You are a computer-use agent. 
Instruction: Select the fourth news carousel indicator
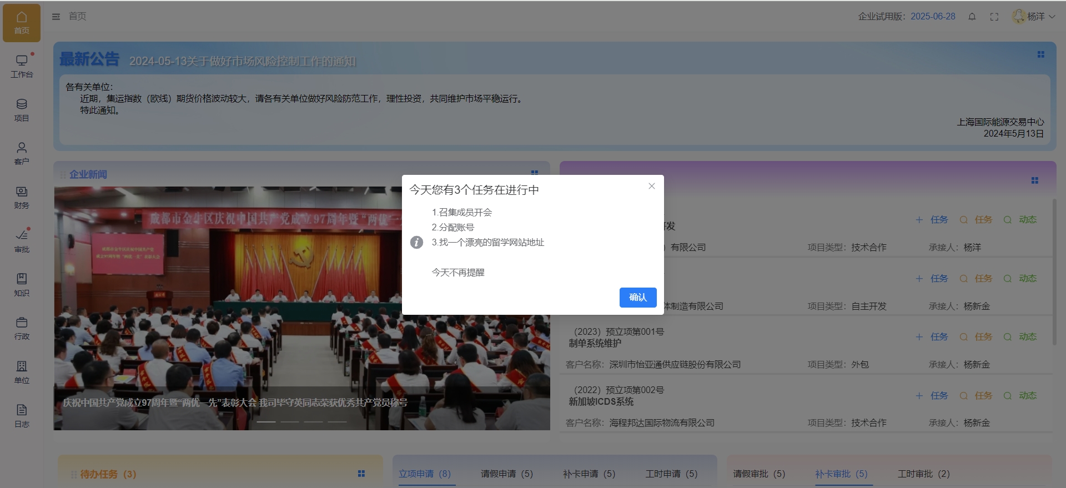tap(337, 422)
